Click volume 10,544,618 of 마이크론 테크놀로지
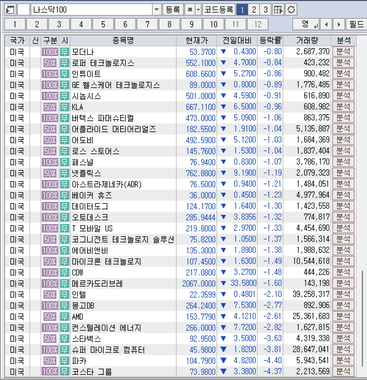The image size is (367, 380). (x=311, y=261)
